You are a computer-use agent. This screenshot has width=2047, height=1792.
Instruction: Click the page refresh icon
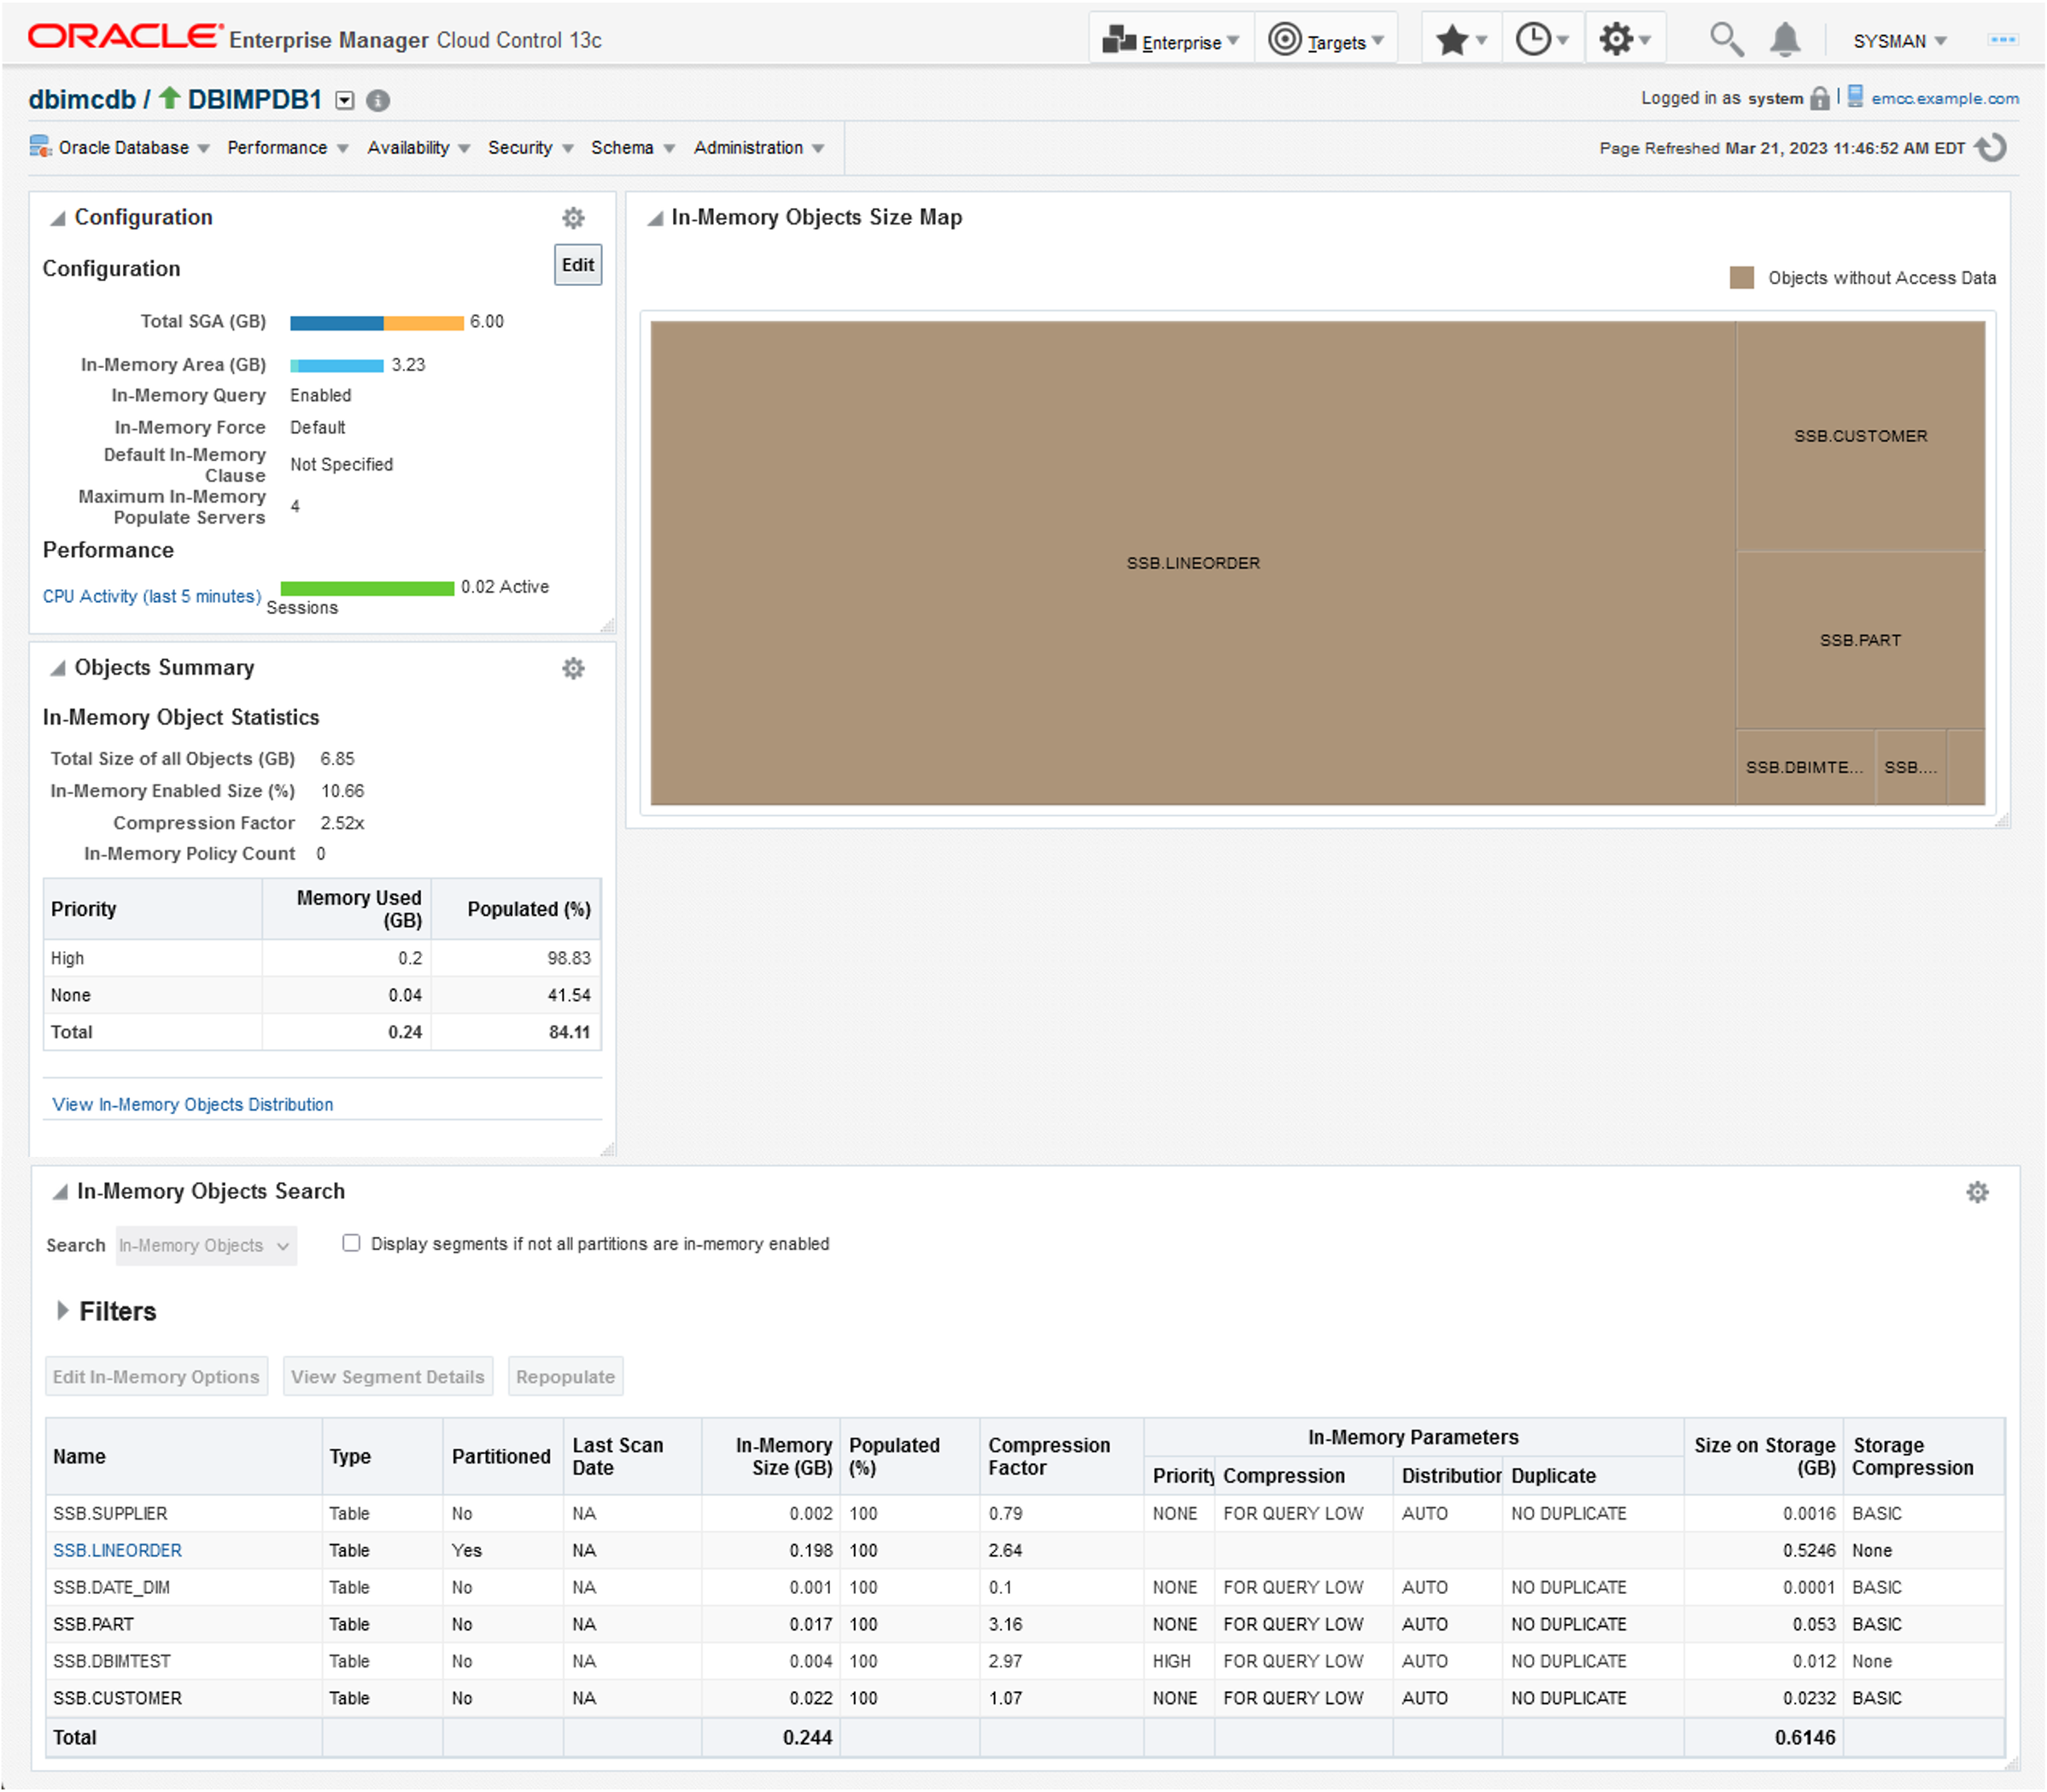click(1992, 148)
